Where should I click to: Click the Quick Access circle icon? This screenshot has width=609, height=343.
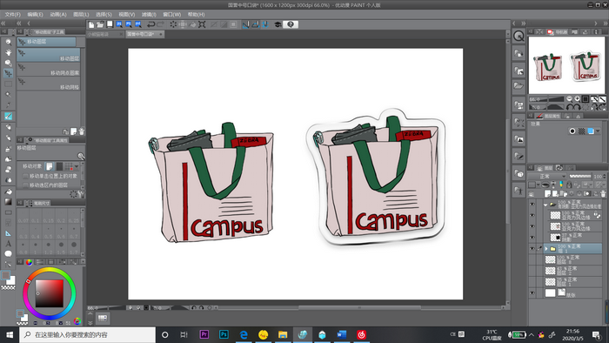tap(519, 37)
